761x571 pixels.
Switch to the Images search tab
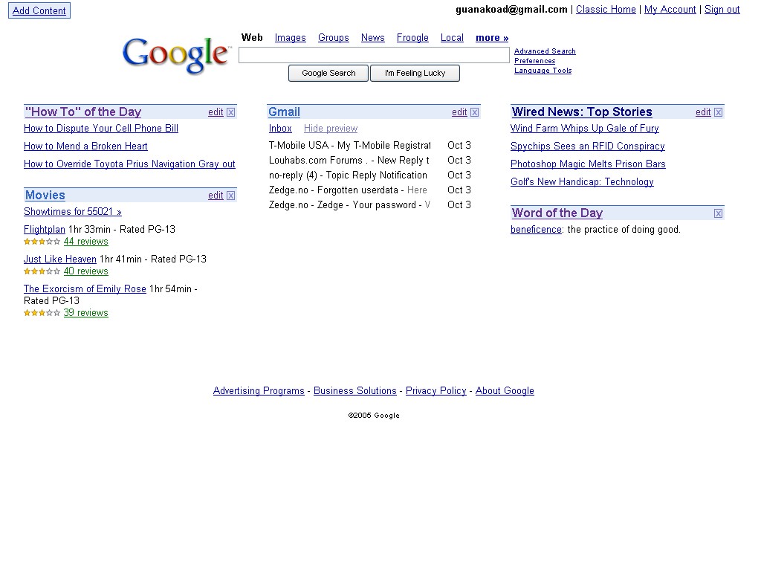(x=290, y=38)
